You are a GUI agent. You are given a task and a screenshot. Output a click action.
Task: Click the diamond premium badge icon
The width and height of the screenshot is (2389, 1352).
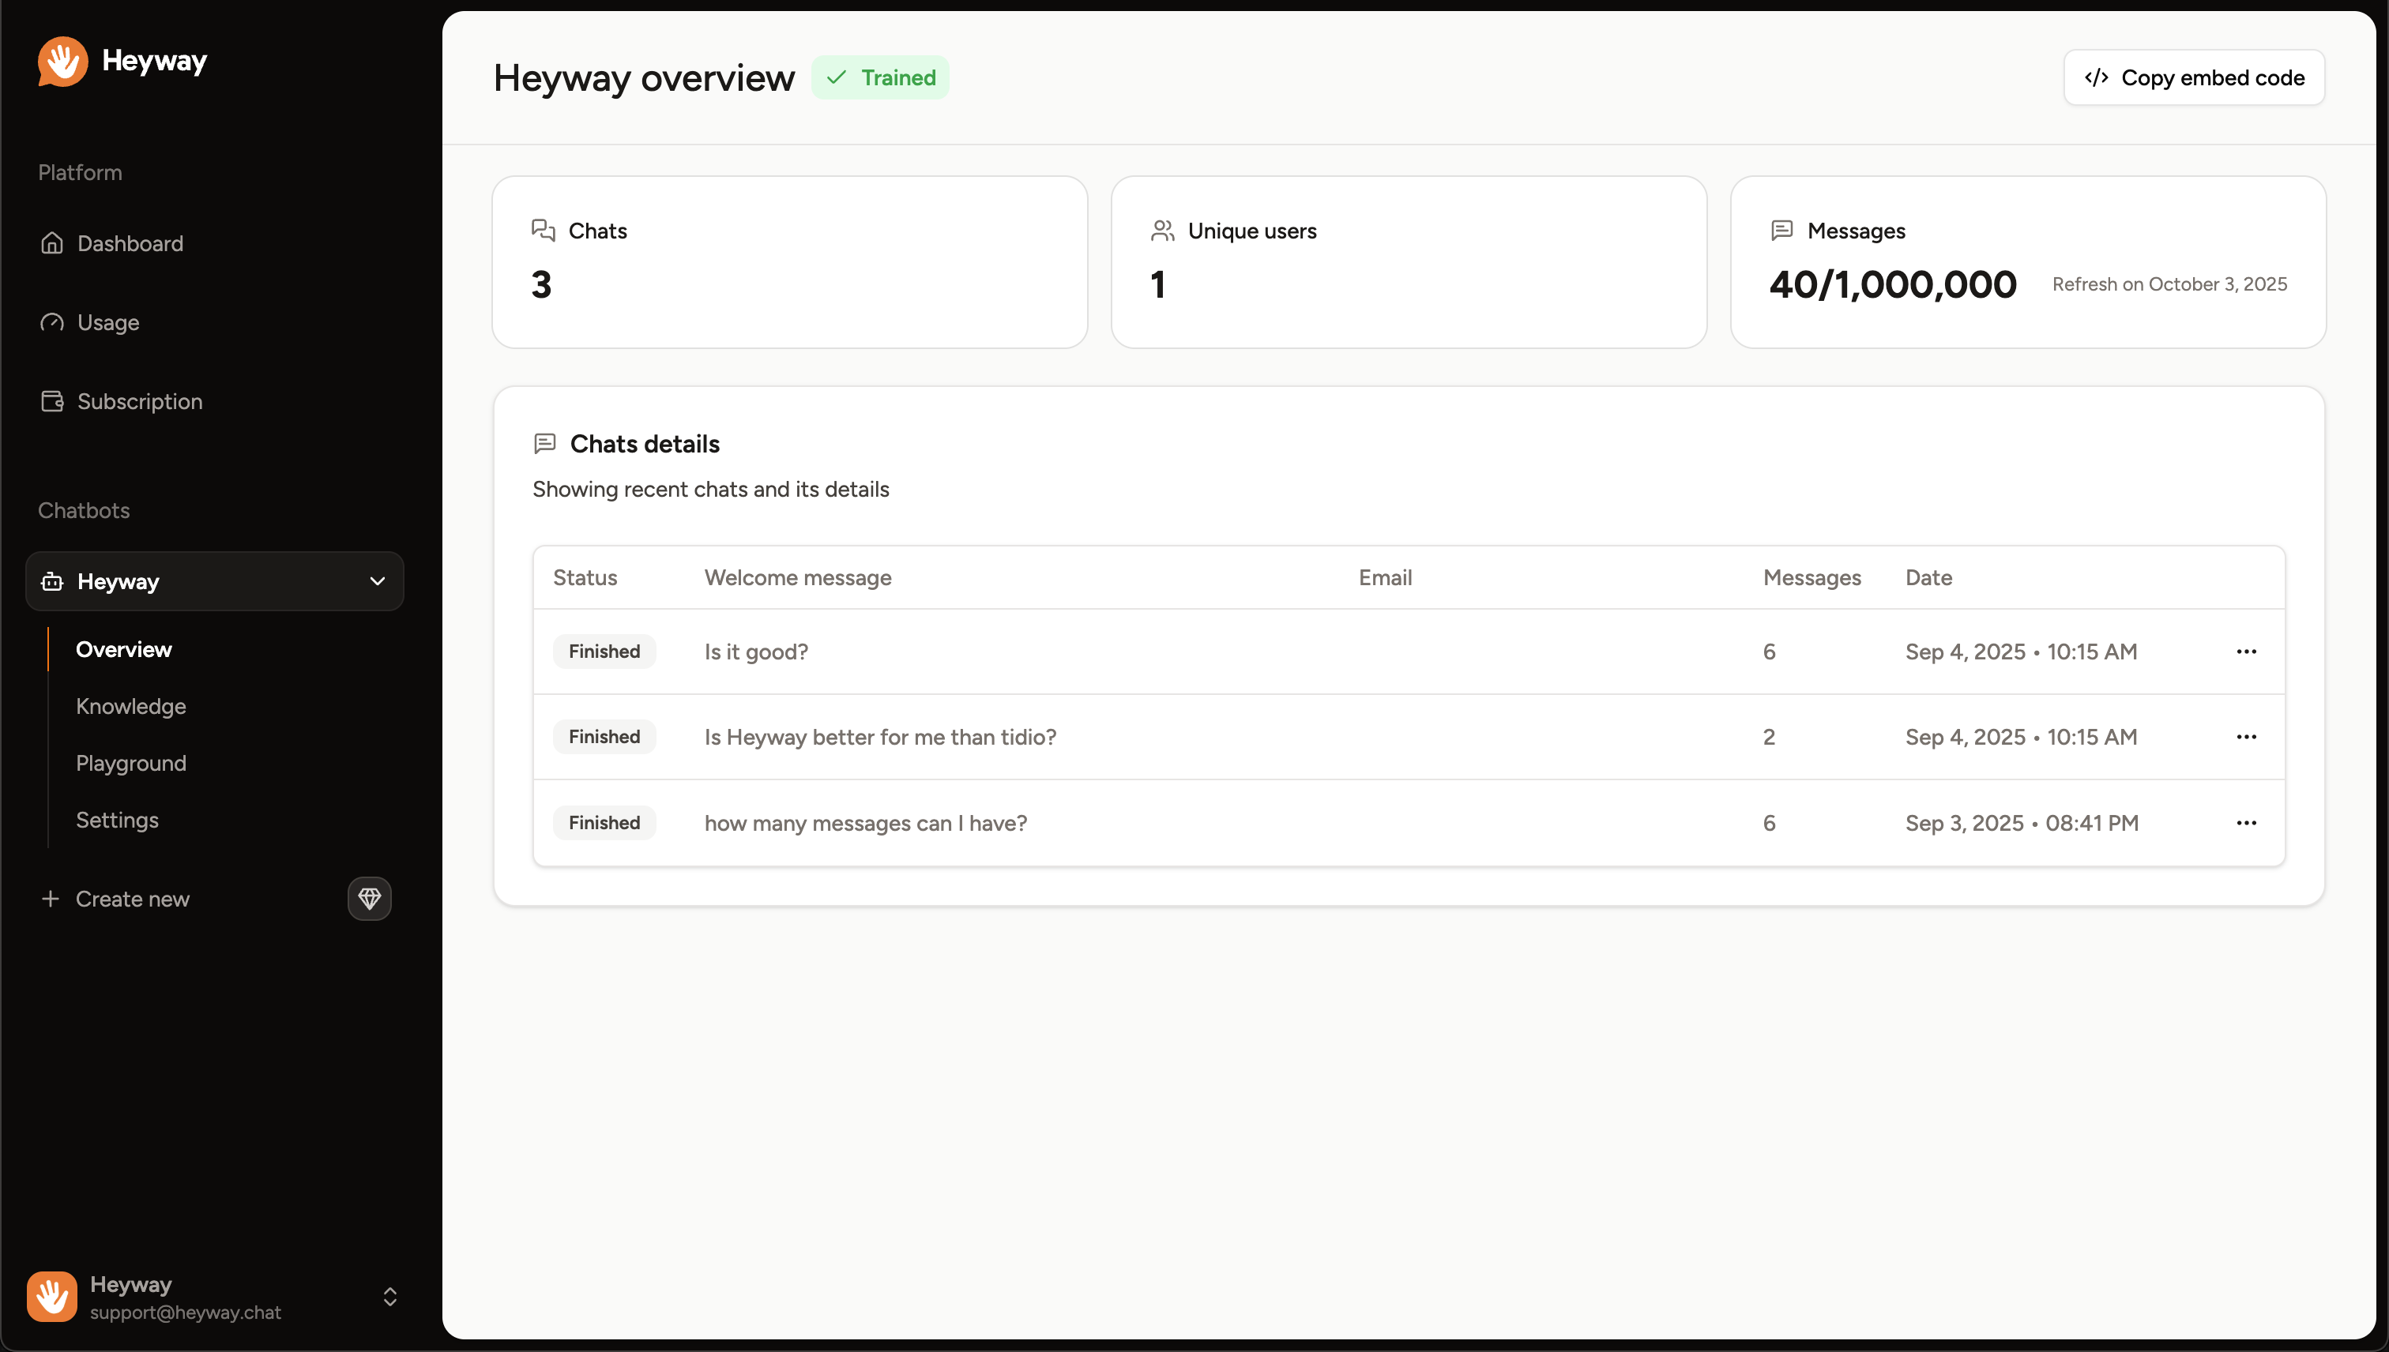[x=369, y=899]
